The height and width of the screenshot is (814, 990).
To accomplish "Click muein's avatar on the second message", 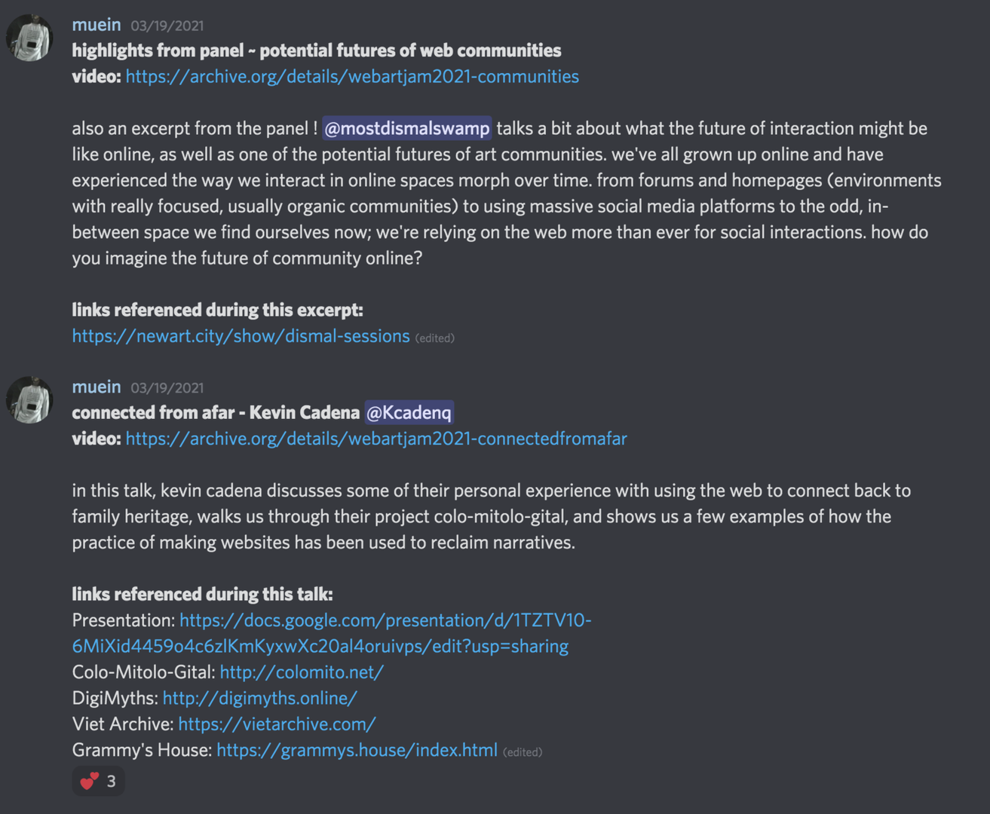I will (x=30, y=399).
